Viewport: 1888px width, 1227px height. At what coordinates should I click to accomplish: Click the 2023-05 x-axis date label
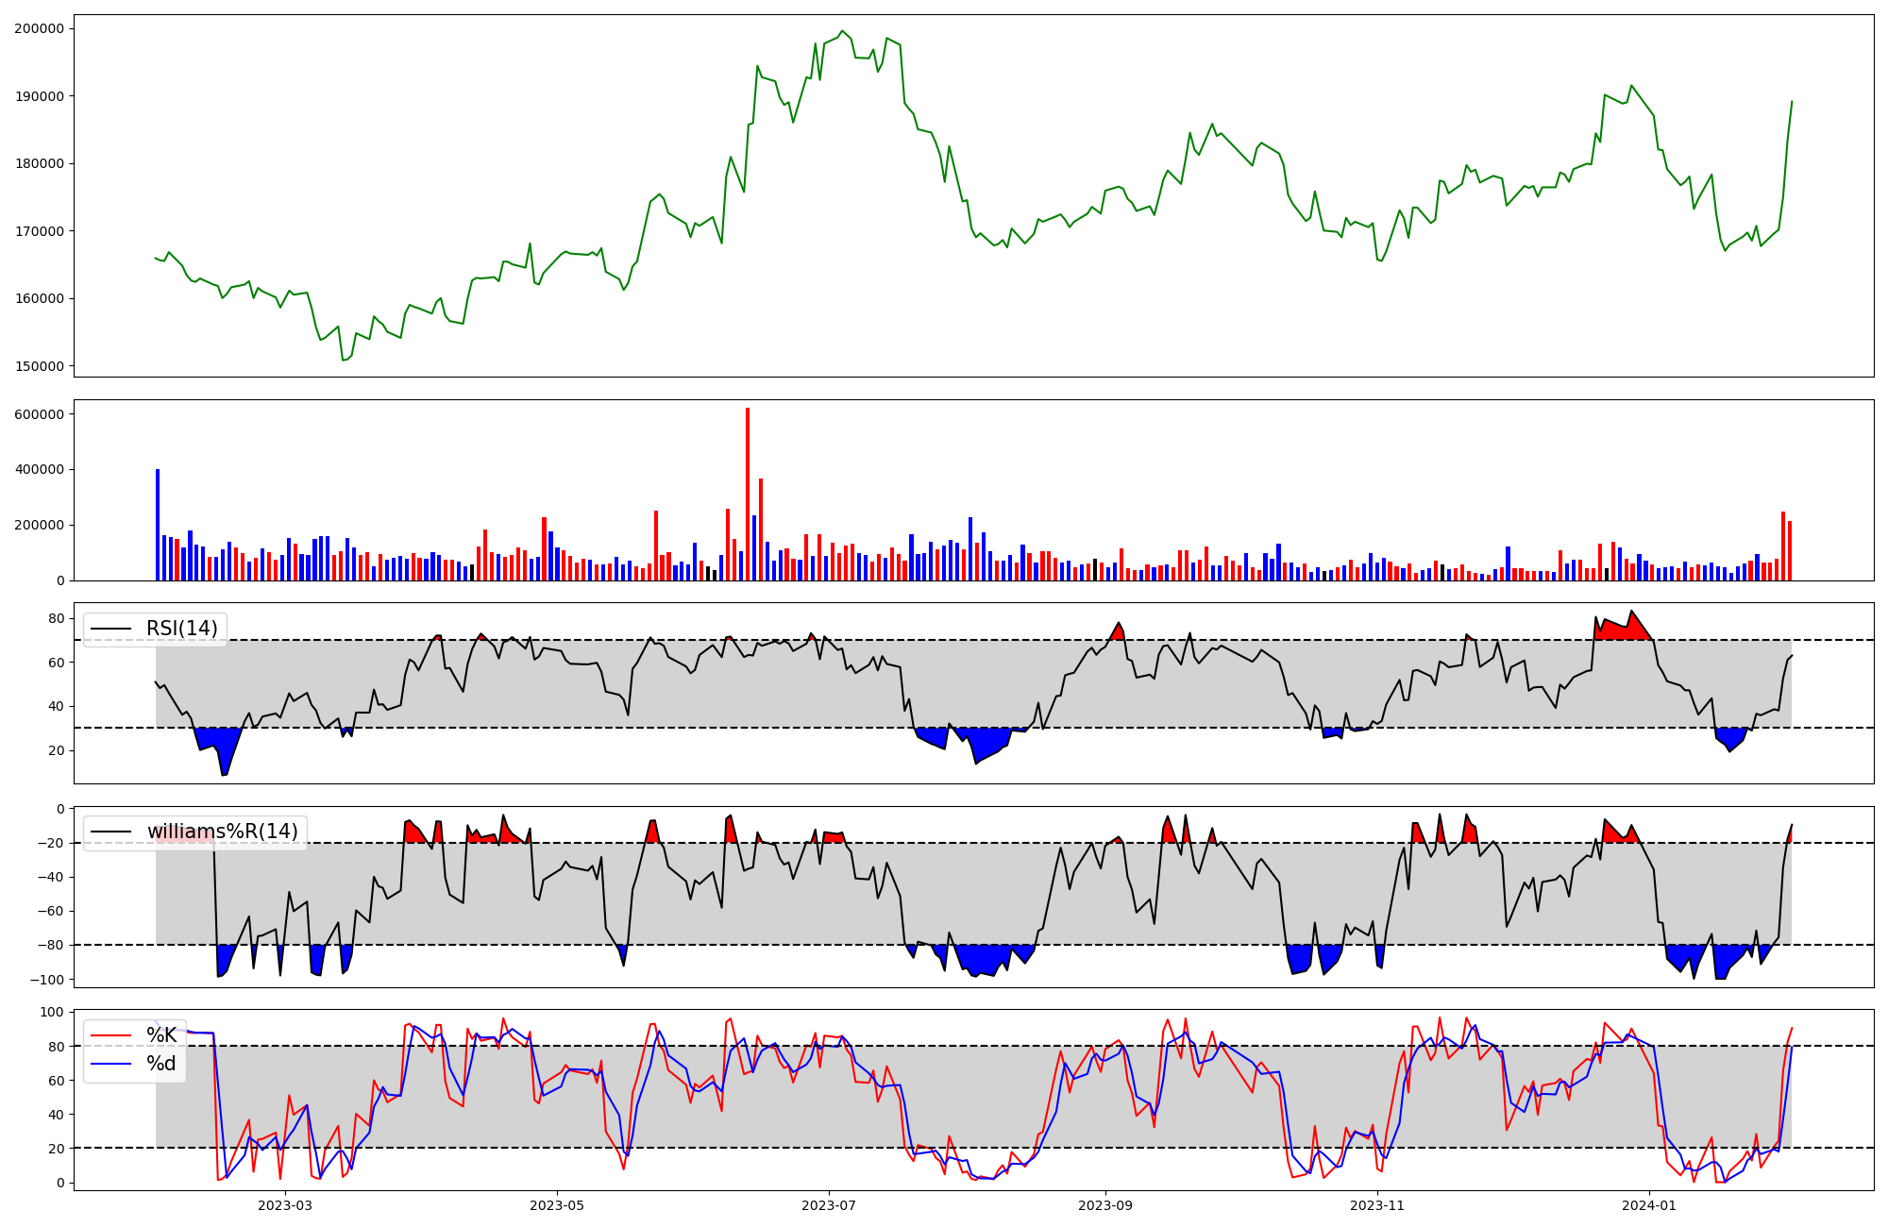coord(557,1204)
